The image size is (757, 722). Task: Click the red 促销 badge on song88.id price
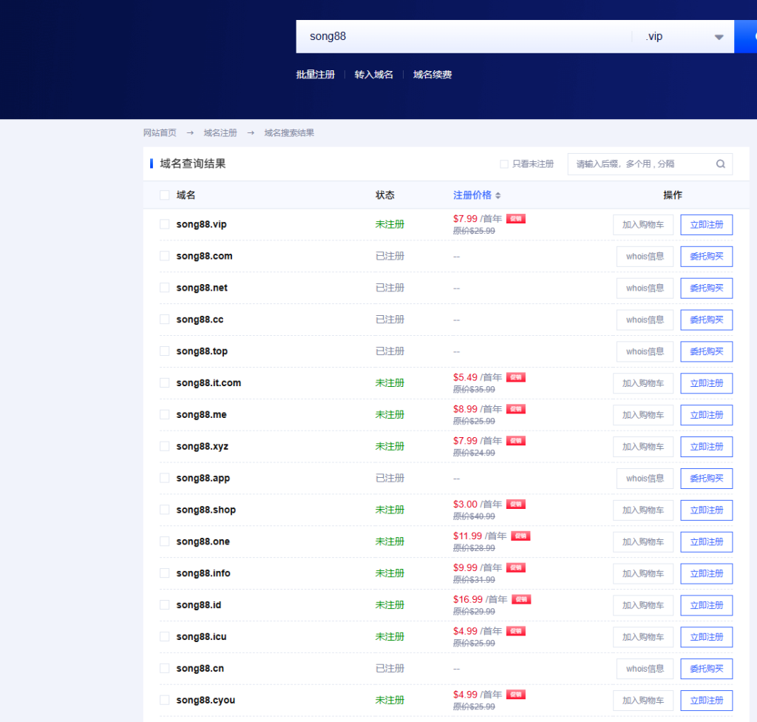pyautogui.click(x=521, y=599)
